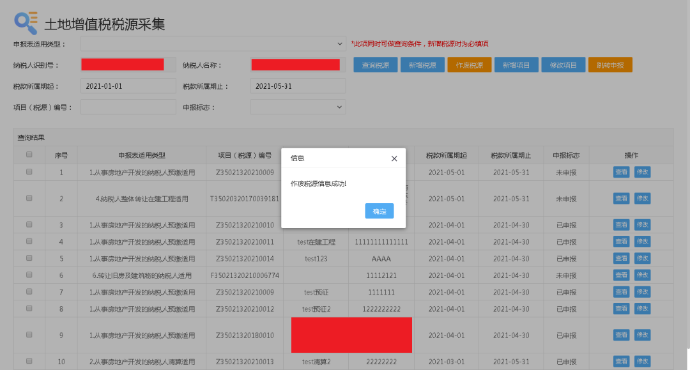Click the 税款所属期止 date field showing 2021-05-31
This screenshot has width=690, height=370.
[297, 86]
